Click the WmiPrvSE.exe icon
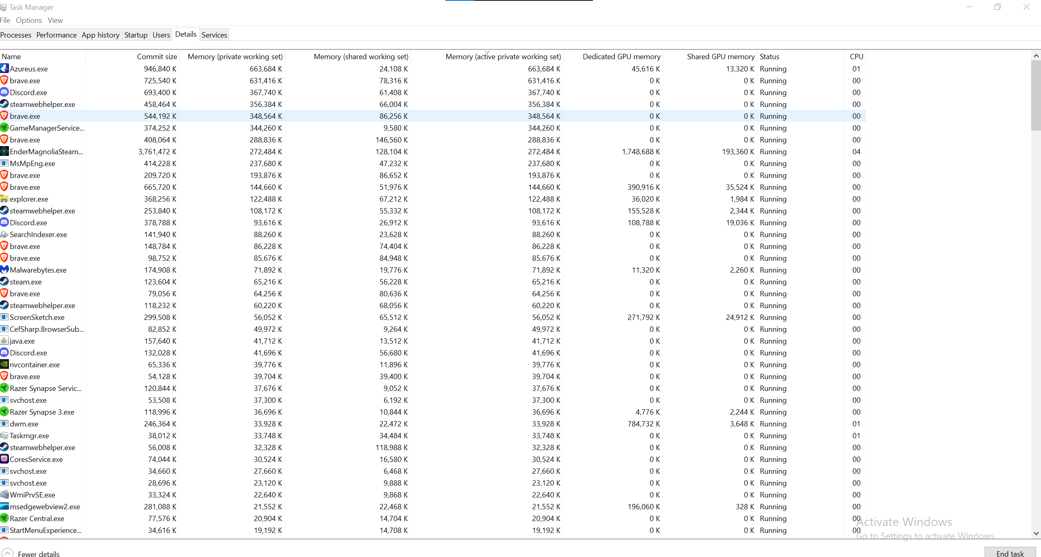Screen dimensions: 1041x557 click(4, 495)
